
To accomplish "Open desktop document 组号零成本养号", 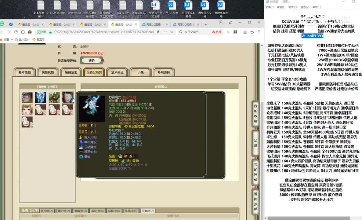I will point(188,9).
